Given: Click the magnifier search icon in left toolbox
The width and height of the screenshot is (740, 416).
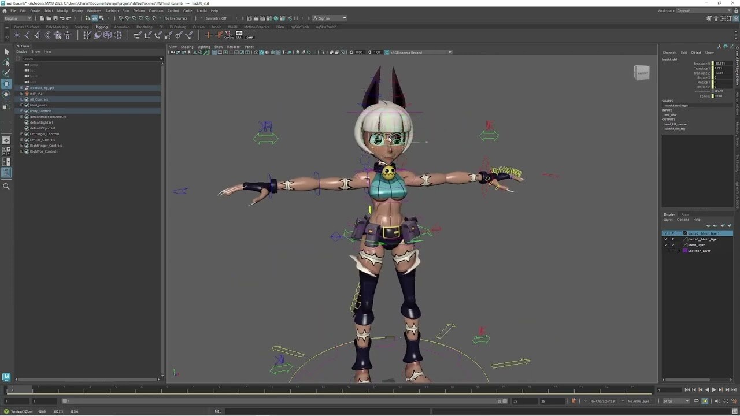Looking at the screenshot, I should (x=6, y=186).
